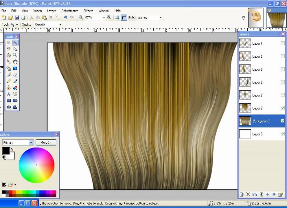Reset colors to black and white icon
Viewport: 287px width, 208px height.
[x=4, y=157]
